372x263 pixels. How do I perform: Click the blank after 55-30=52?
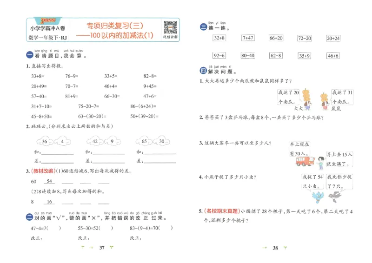[x=106, y=228]
